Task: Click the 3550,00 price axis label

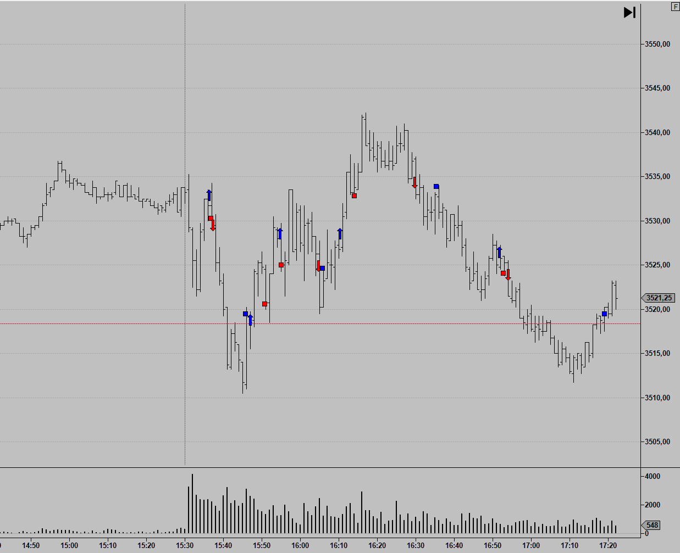Action: click(657, 44)
